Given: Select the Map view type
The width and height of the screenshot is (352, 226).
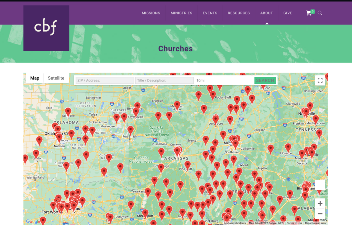Looking at the screenshot, I should (x=35, y=78).
